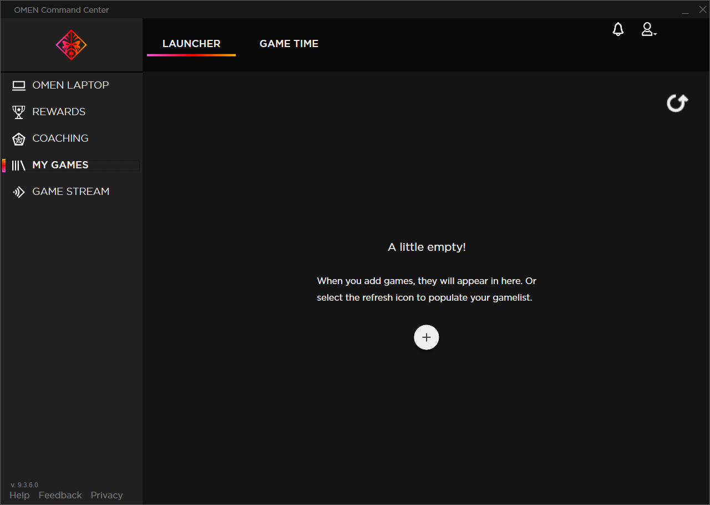Add a game using the plus button

coord(426,337)
